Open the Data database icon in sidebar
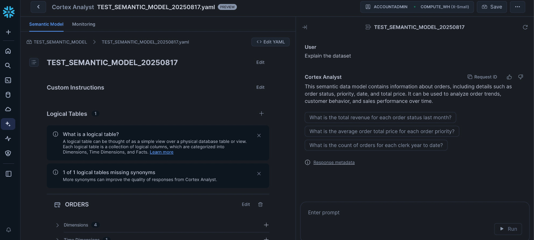This screenshot has width=534, height=240. [x=8, y=95]
